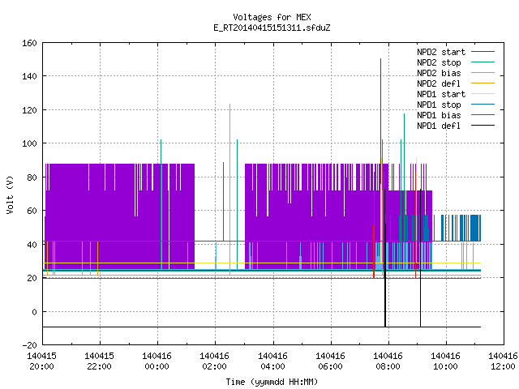Image resolution: width=519 pixels, height=389 pixels.
Task: Click the 160 value on voltage axis
Action: (29, 43)
